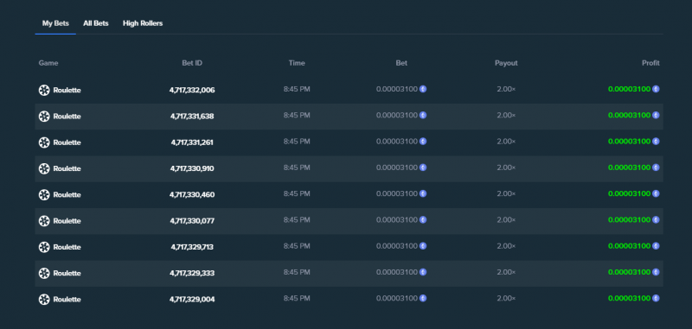Click Bet column coin icon for bet 4,717,331,261

click(x=423, y=142)
